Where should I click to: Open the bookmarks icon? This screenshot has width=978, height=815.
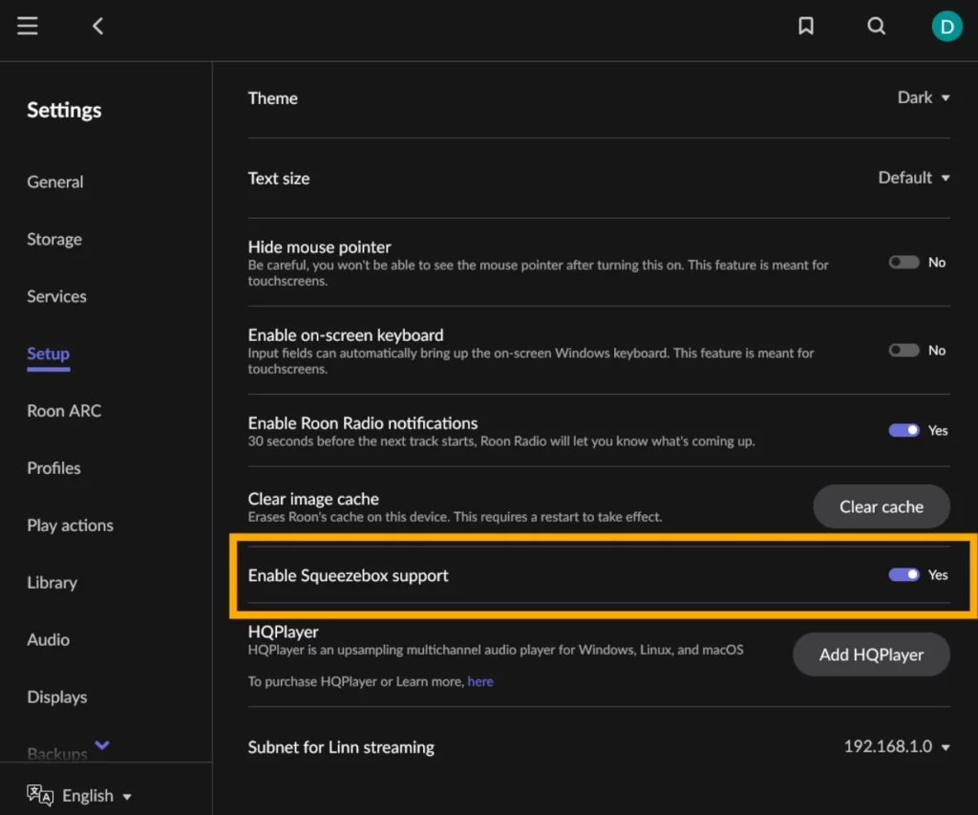coord(806,26)
